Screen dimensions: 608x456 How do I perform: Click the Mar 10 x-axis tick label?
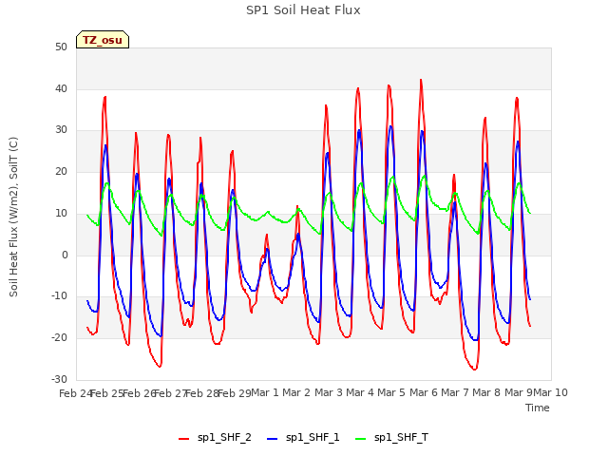click(550, 392)
